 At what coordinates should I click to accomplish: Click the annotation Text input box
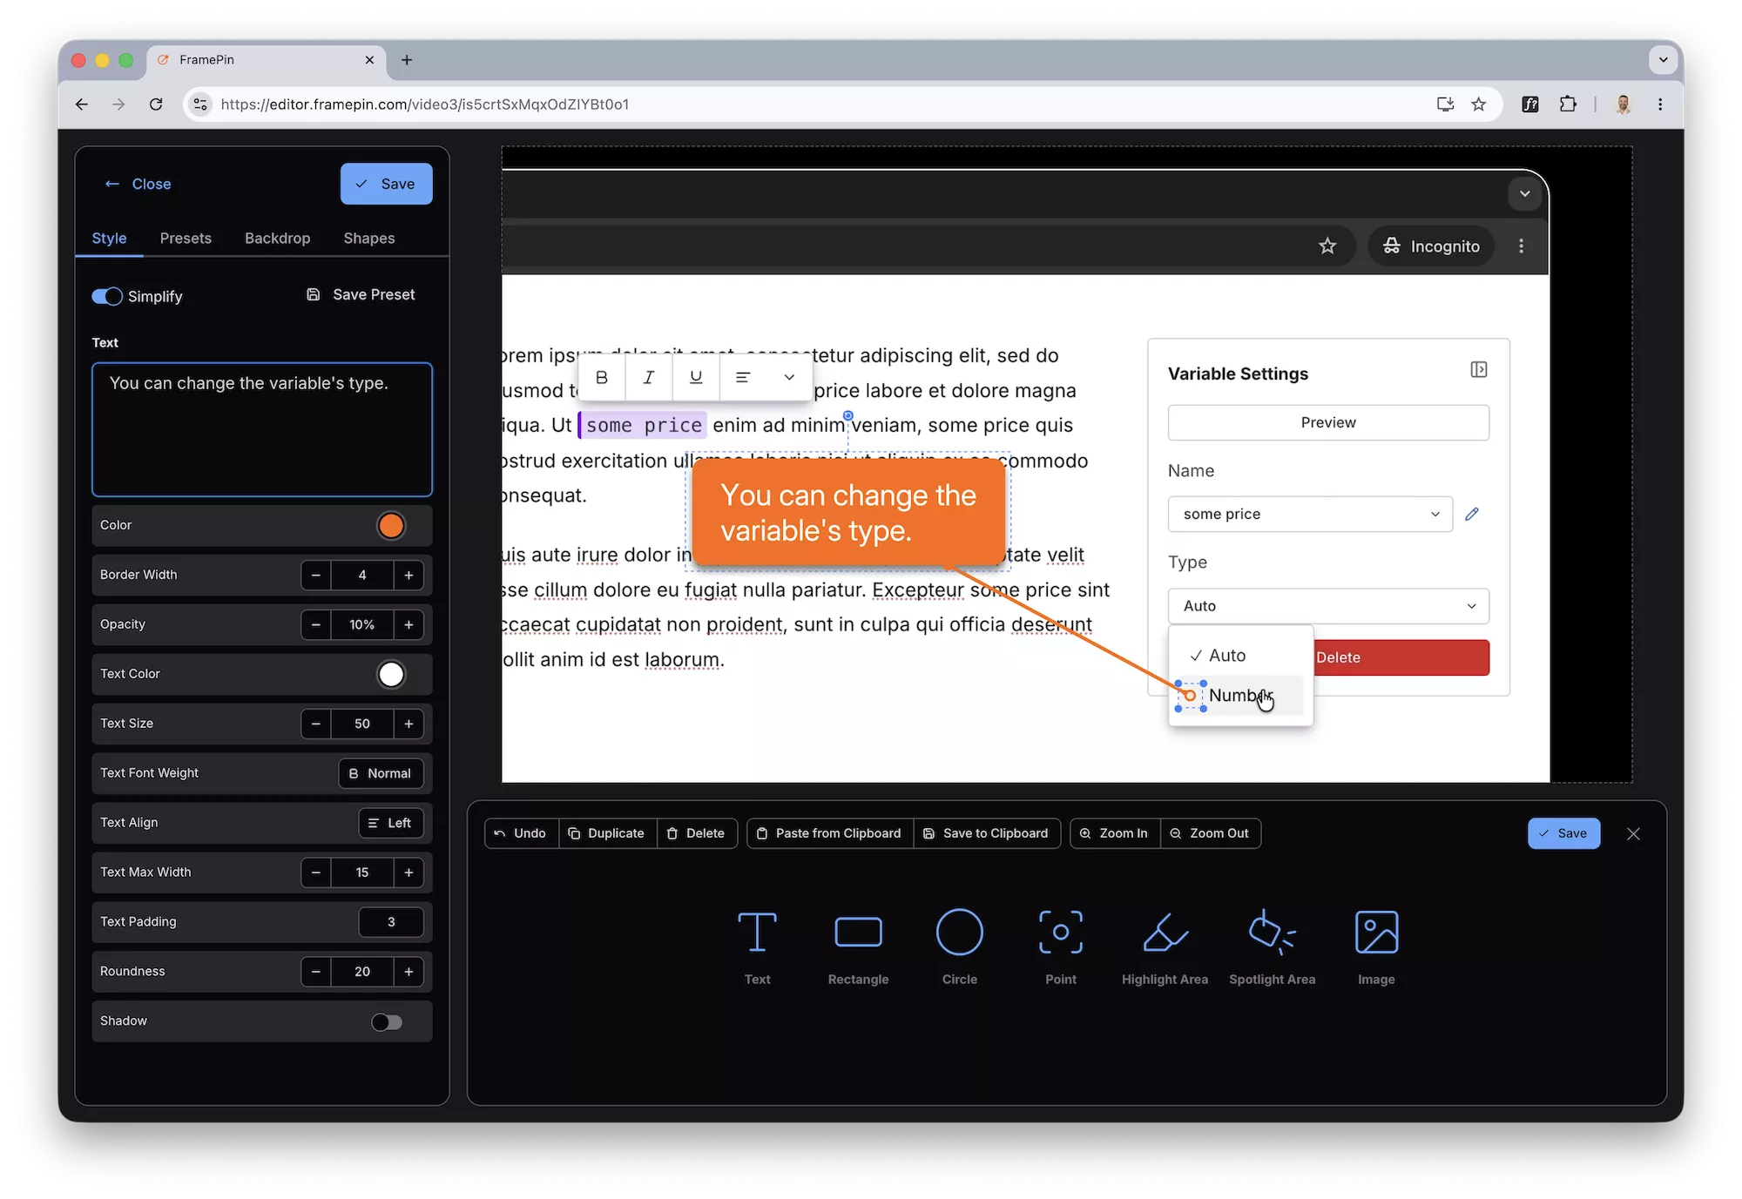pyautogui.click(x=262, y=429)
